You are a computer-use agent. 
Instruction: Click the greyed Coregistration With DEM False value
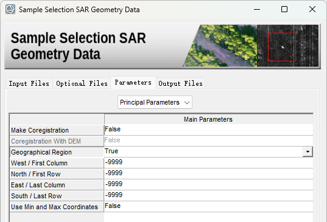click(x=208, y=140)
